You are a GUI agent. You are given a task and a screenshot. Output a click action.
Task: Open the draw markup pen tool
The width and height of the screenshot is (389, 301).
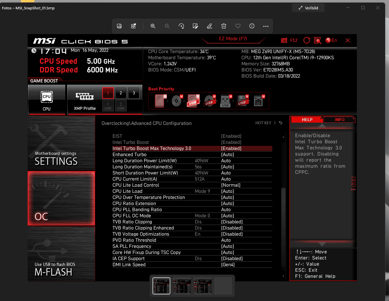(x=209, y=26)
